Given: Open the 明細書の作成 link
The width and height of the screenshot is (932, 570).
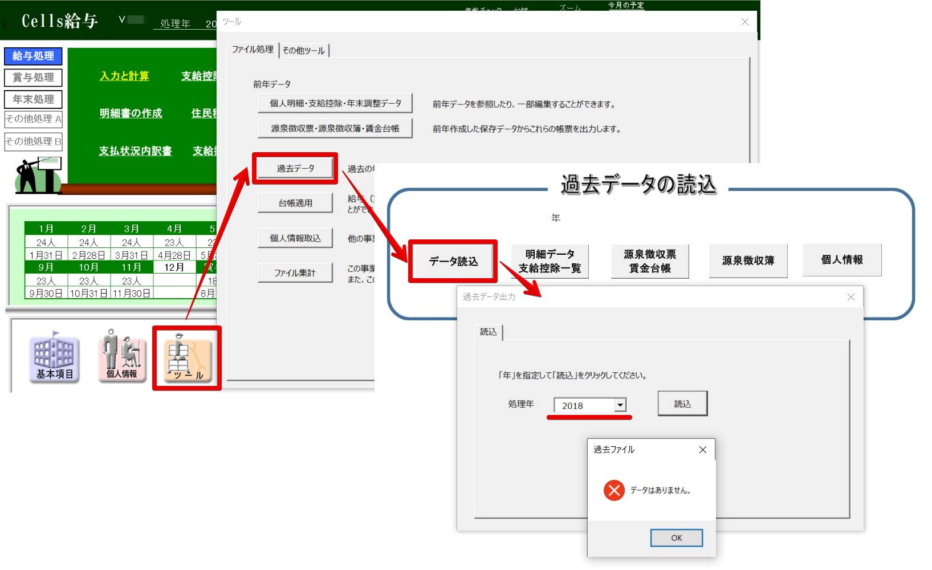Looking at the screenshot, I should pos(131,113).
